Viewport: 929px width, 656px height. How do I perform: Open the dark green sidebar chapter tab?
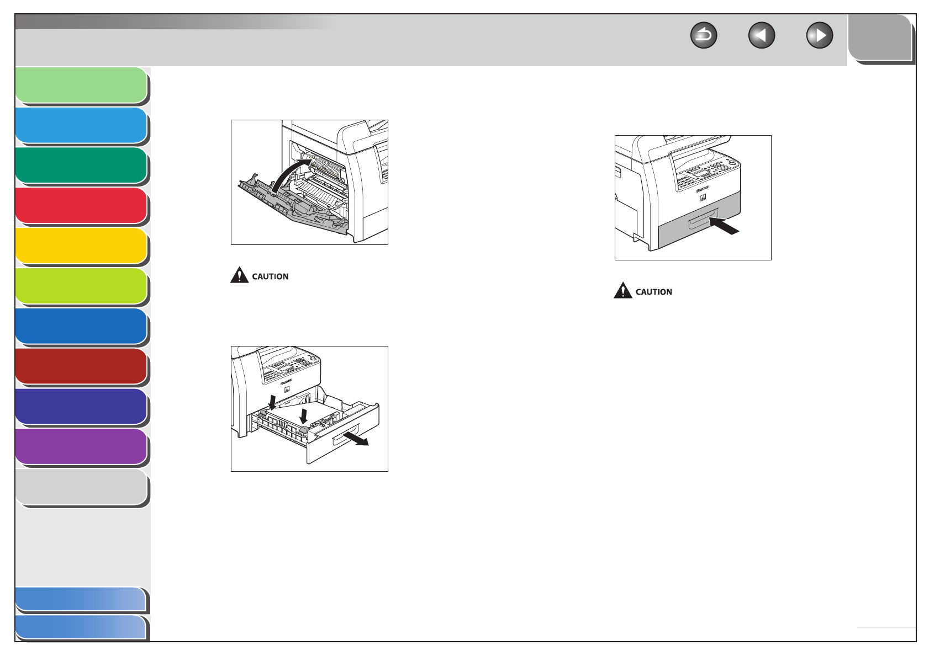tap(82, 166)
